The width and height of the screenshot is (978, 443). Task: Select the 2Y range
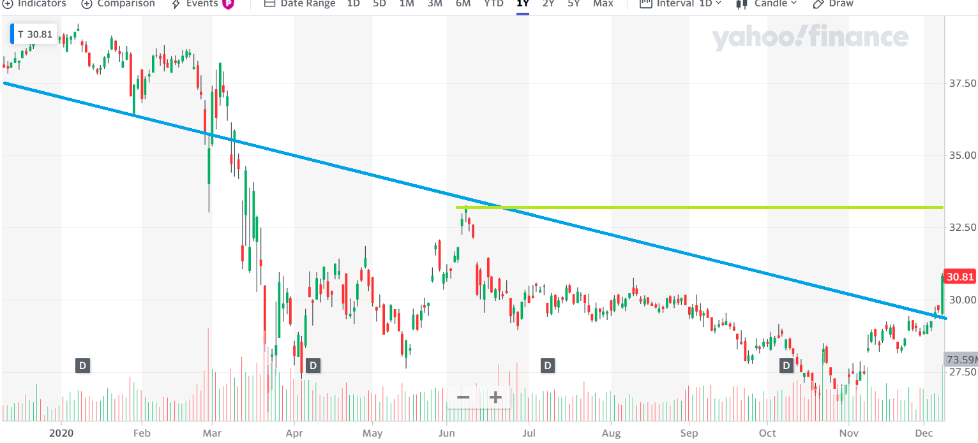pos(548,4)
